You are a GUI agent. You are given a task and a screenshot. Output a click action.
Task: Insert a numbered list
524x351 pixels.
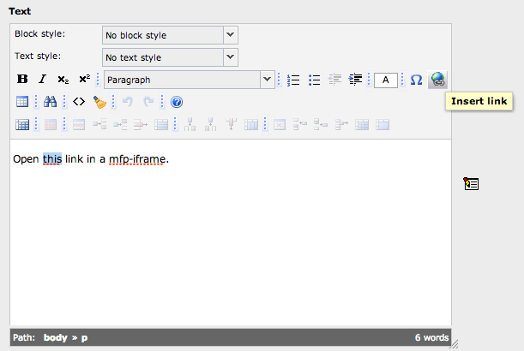[x=293, y=80]
